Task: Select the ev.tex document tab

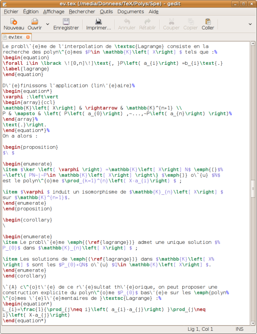Action: click(x=15, y=37)
